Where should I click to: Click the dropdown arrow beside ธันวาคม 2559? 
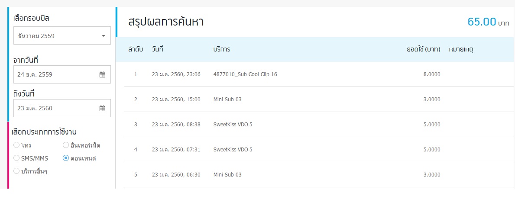104,36
